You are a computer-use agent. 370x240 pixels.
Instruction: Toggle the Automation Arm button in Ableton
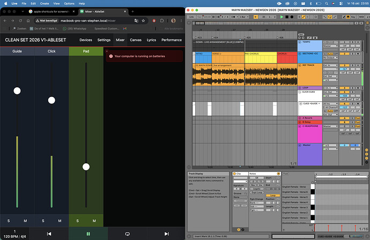point(304,17)
